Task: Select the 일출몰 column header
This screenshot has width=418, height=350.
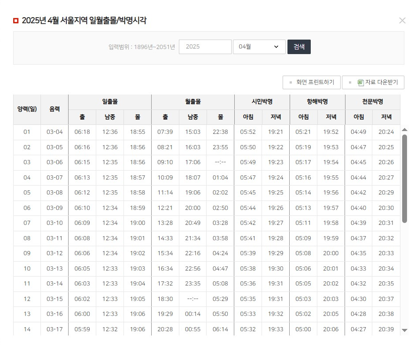Action: click(x=109, y=102)
